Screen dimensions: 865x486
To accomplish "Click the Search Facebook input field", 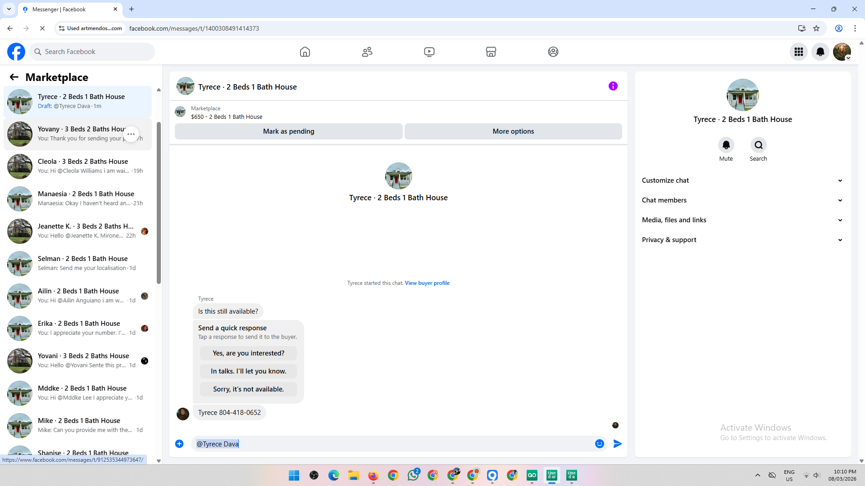I will [92, 52].
